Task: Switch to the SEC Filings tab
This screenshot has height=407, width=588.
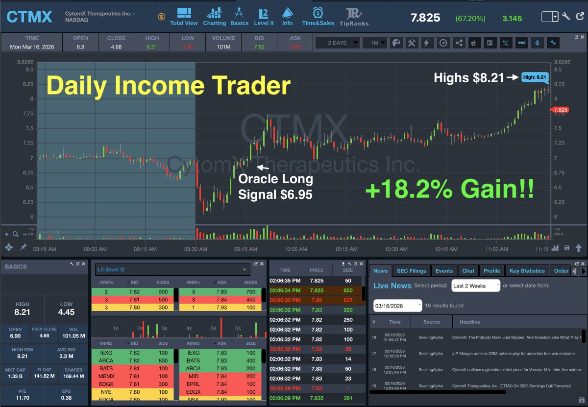Action: click(x=412, y=270)
